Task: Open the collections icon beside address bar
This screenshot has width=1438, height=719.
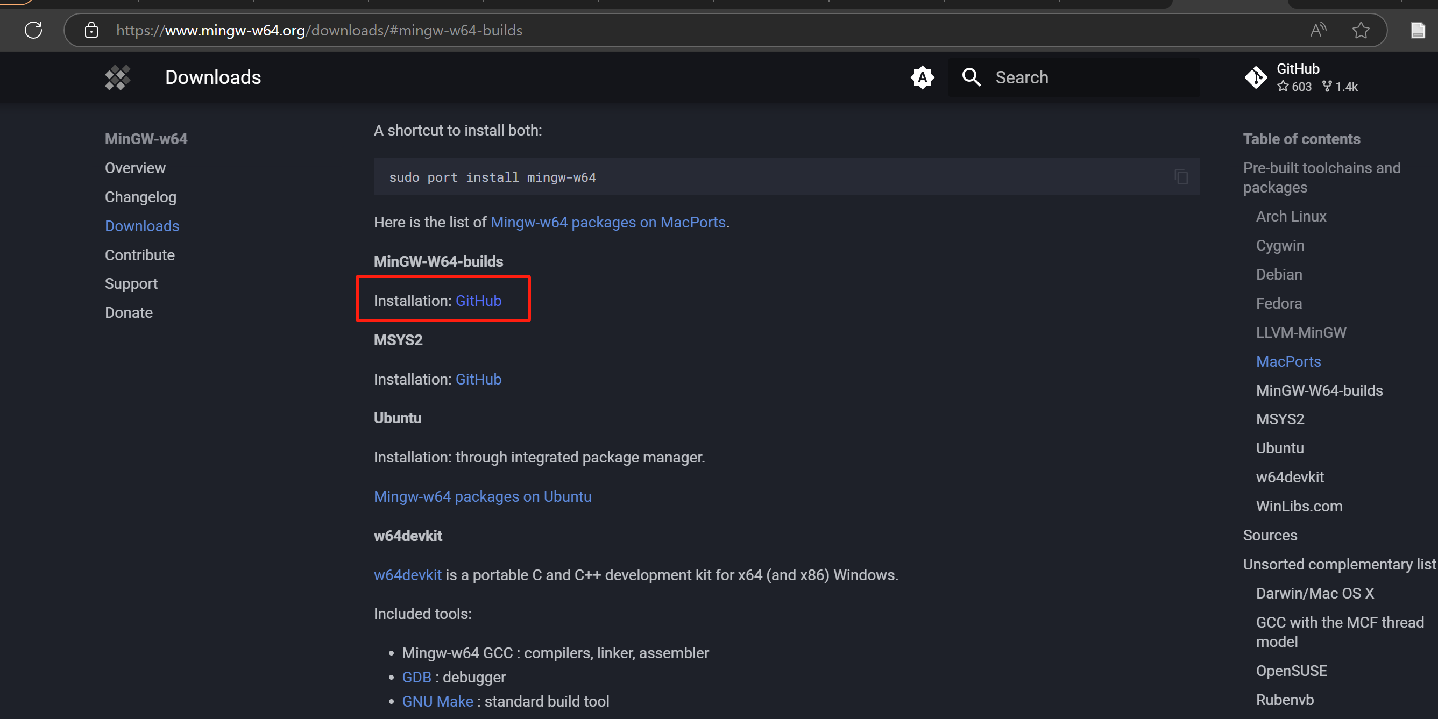Action: pos(1418,30)
